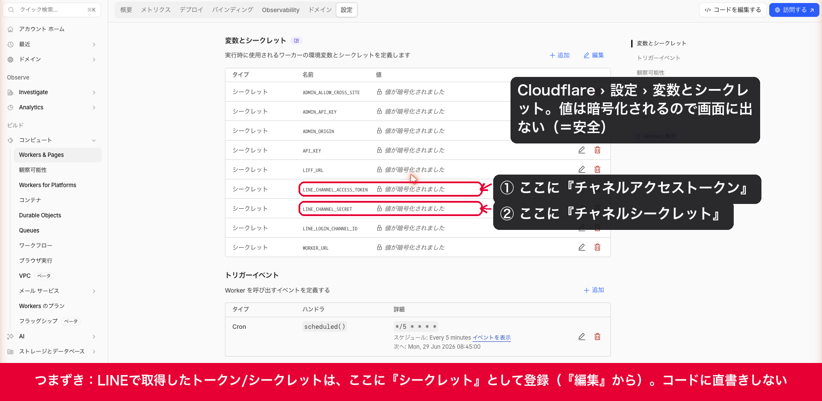Click the clock icon beside 最近

pos(11,44)
